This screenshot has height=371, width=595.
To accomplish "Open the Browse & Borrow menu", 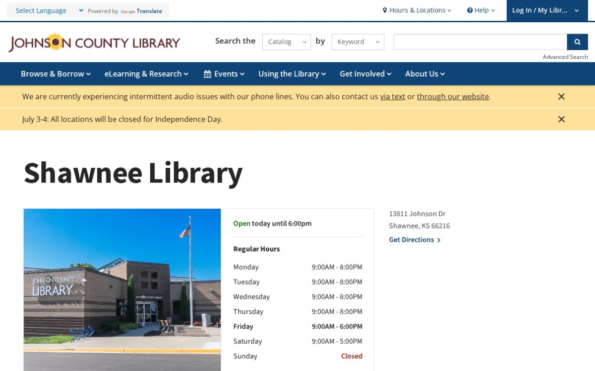I will point(56,74).
